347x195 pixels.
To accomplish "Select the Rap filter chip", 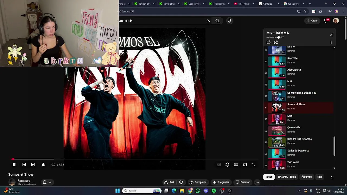I will point(320,177).
